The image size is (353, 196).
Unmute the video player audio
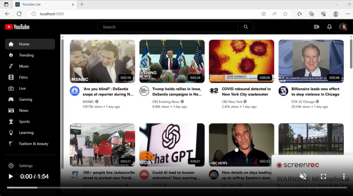point(303,177)
